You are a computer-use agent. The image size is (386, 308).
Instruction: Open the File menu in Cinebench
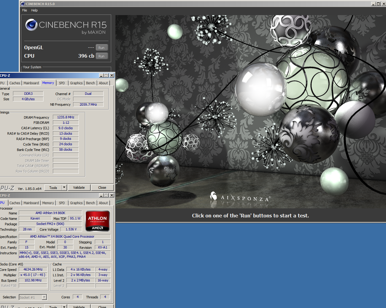[24, 10]
